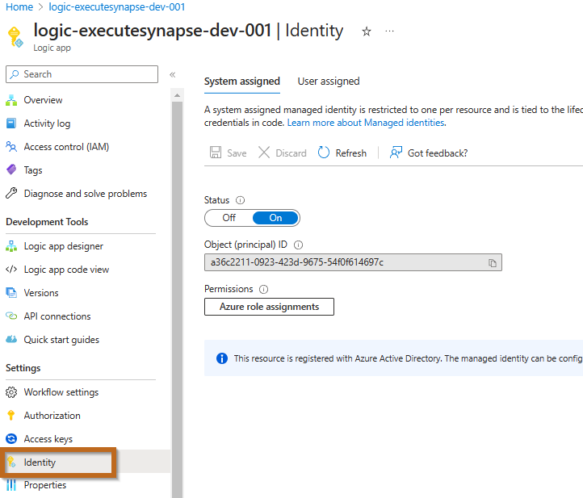Click the logic app key icon in header
The image size is (583, 498).
click(15, 37)
